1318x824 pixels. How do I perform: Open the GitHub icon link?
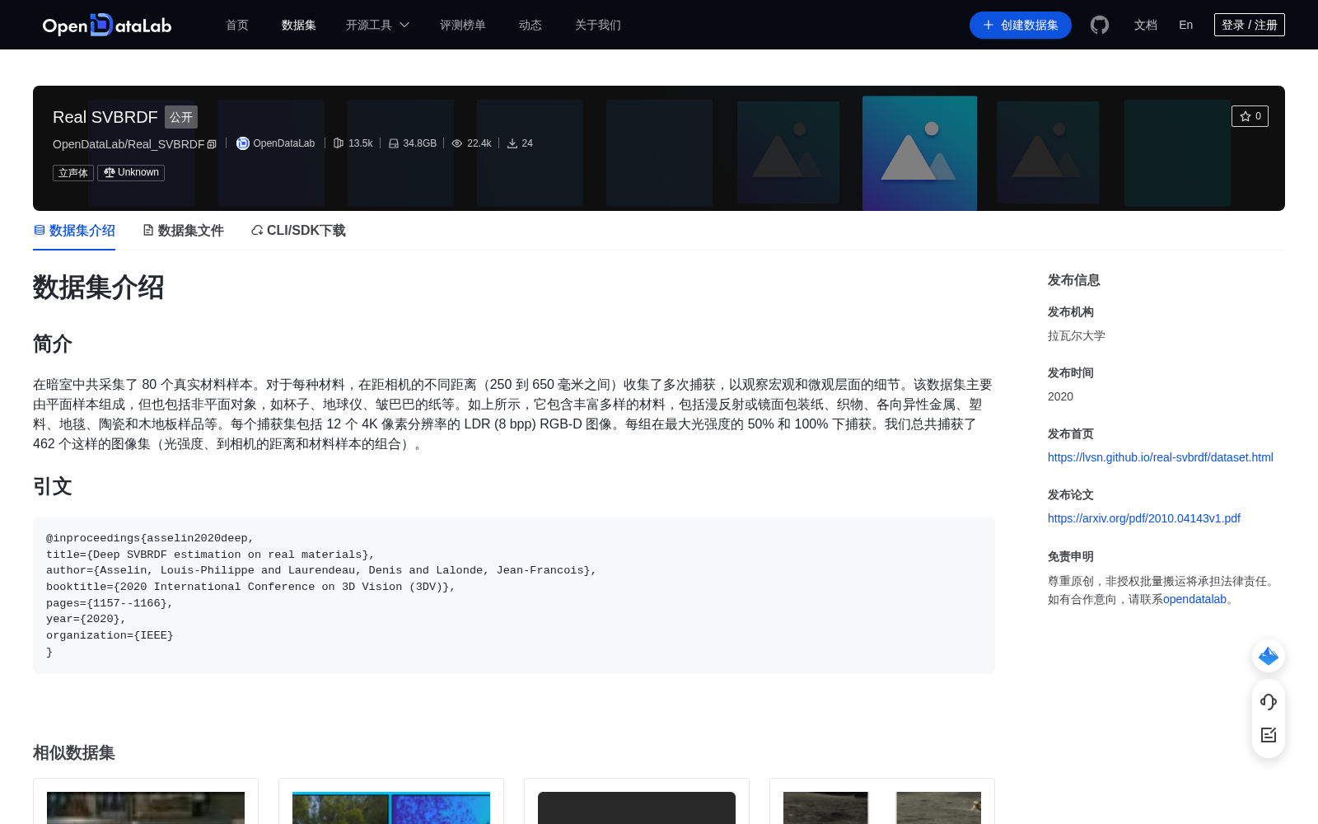point(1100,25)
